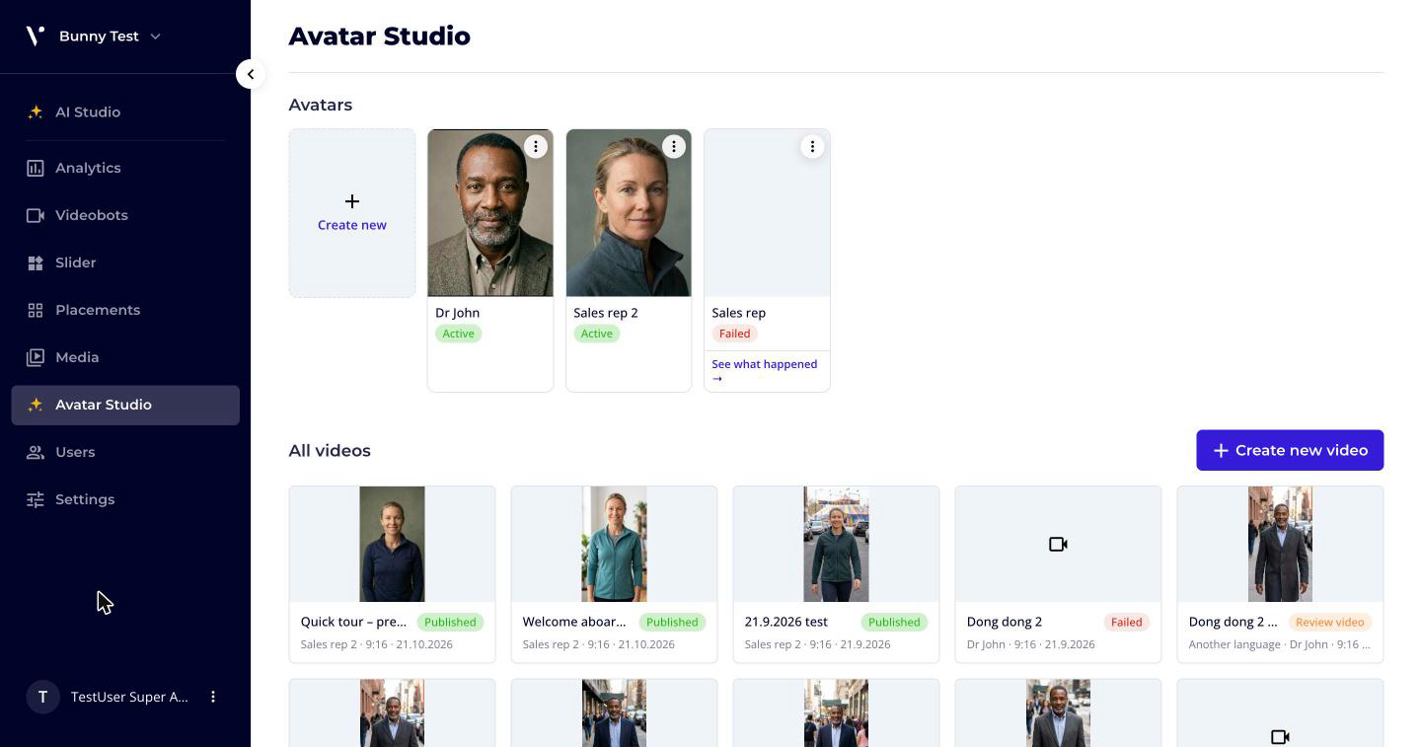Click the Avatars section heading
The width and height of the screenshot is (1421, 747).
(x=320, y=105)
